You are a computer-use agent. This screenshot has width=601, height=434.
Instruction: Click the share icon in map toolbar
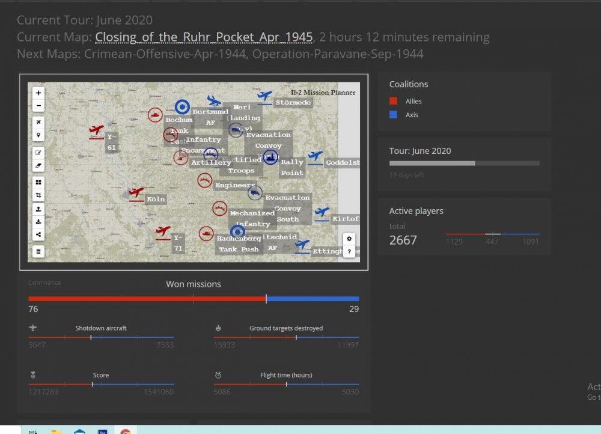pyautogui.click(x=38, y=234)
